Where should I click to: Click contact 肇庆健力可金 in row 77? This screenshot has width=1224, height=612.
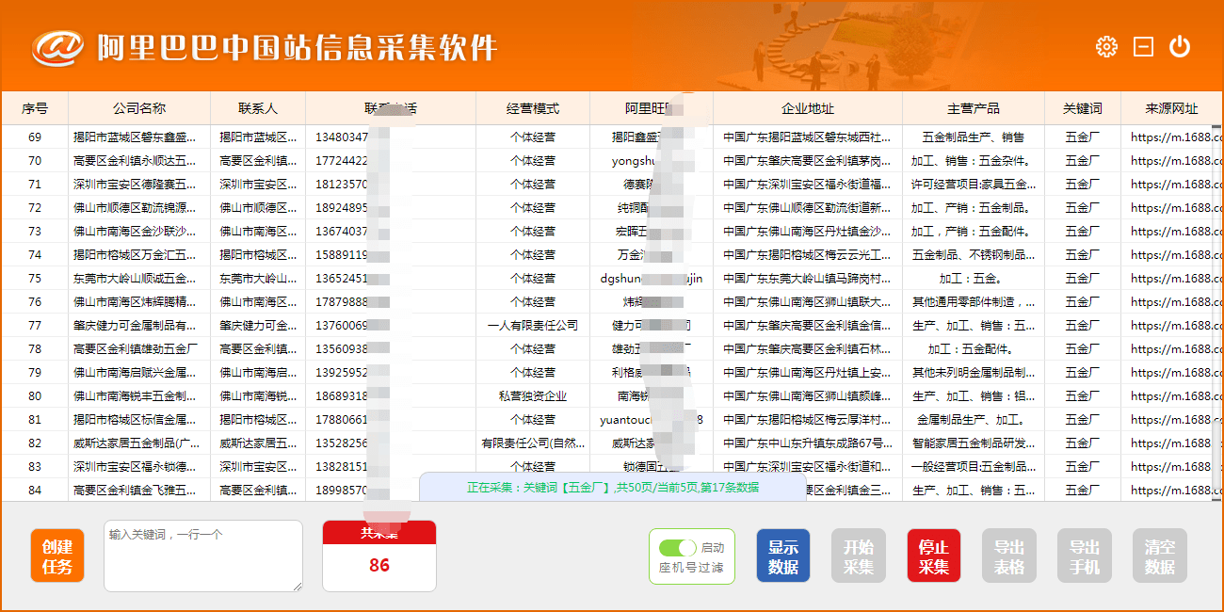[258, 325]
